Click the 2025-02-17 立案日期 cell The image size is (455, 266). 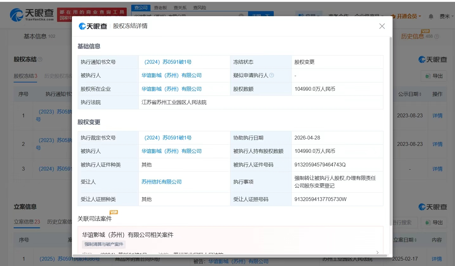404,259
